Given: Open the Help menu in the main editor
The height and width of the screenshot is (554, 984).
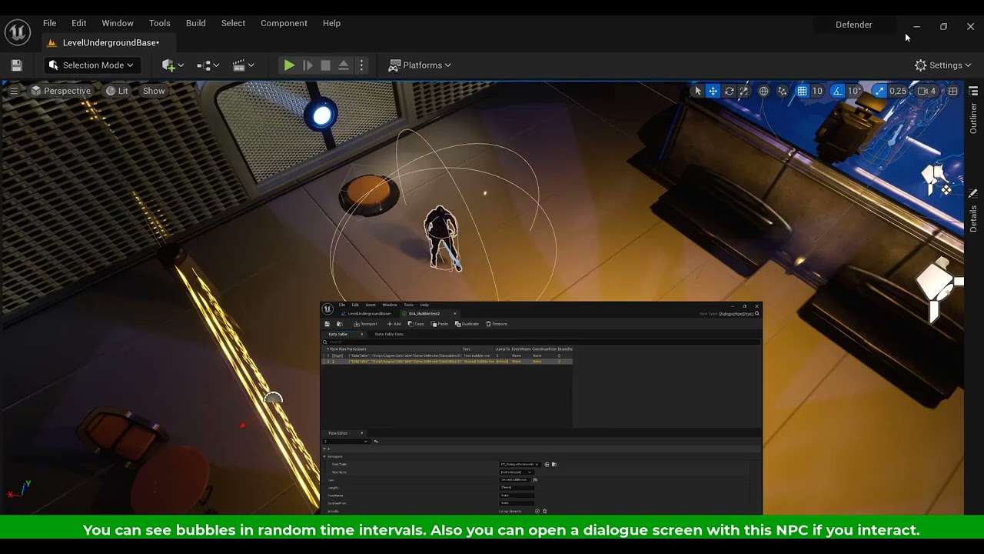Looking at the screenshot, I should 331,23.
